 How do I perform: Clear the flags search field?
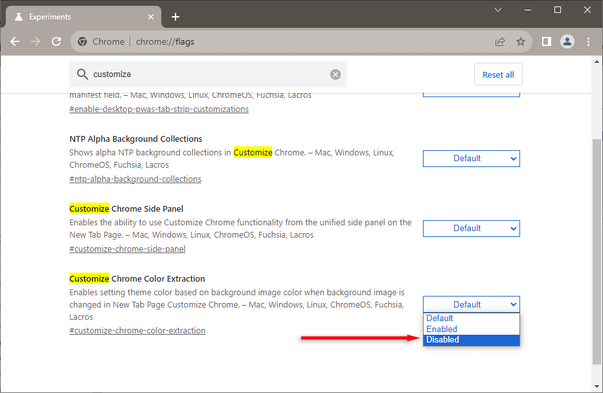(x=336, y=74)
